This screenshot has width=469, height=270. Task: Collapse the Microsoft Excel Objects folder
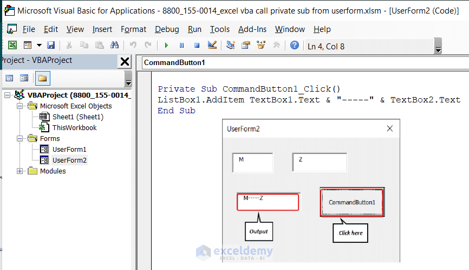coord(19,106)
